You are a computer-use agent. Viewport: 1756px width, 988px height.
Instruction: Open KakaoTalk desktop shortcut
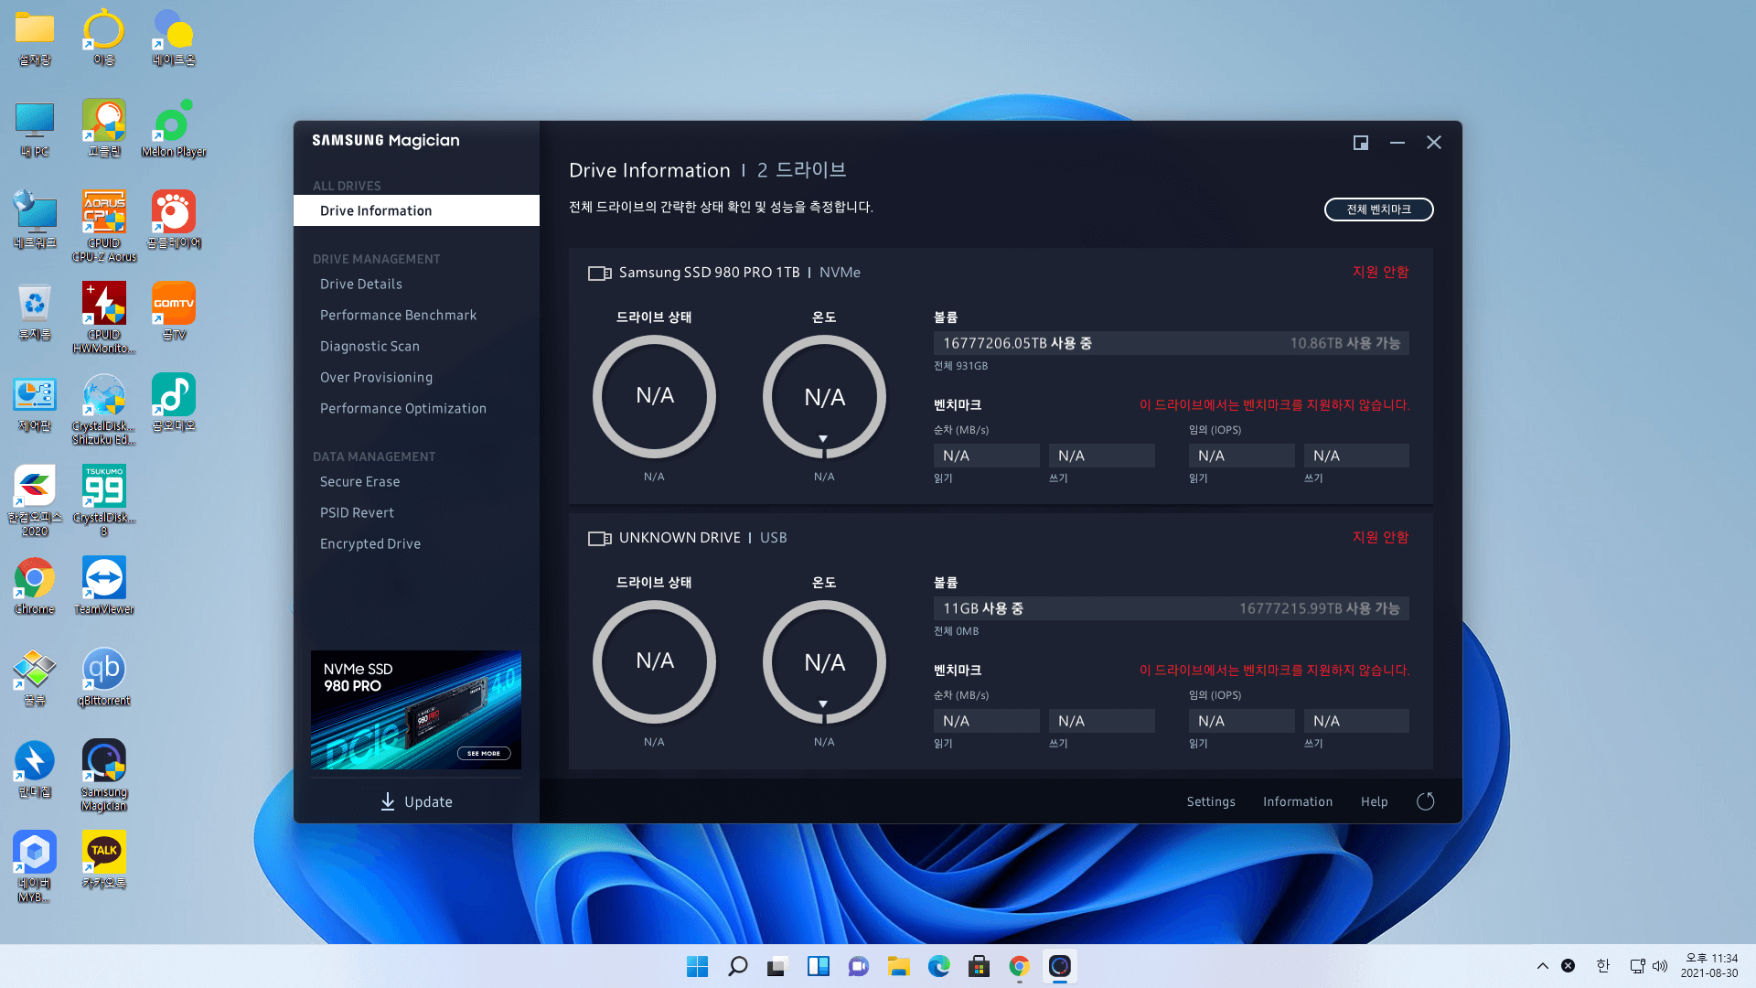click(x=104, y=860)
